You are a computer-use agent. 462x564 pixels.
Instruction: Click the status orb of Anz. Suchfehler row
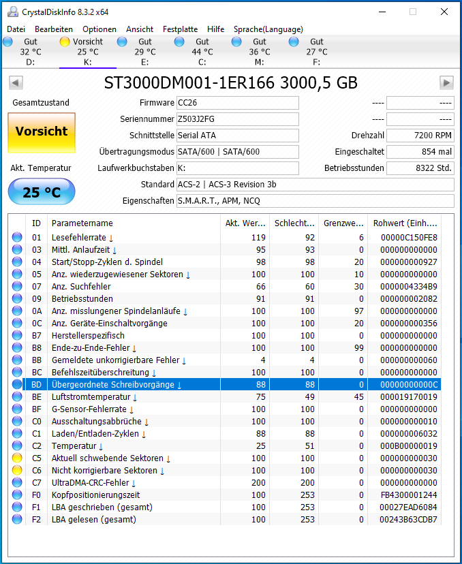click(17, 286)
